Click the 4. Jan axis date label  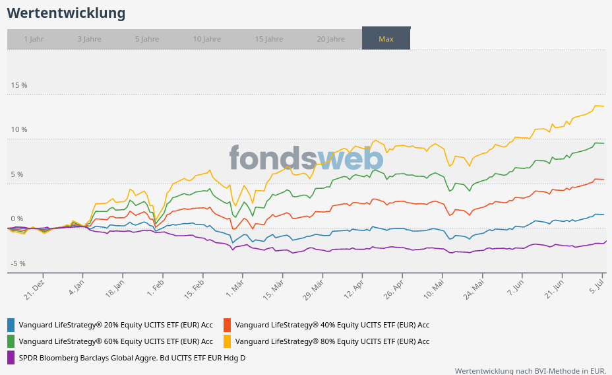76,287
